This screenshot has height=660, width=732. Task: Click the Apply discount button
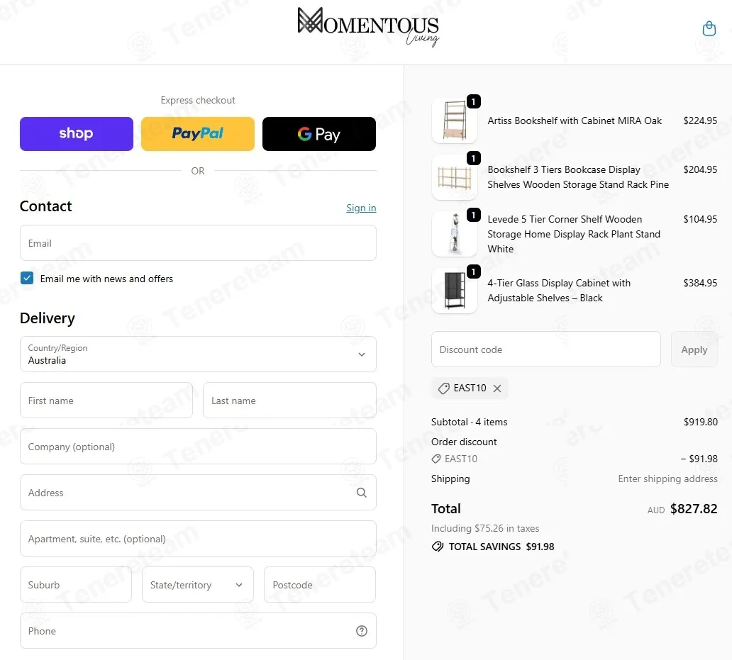694,349
